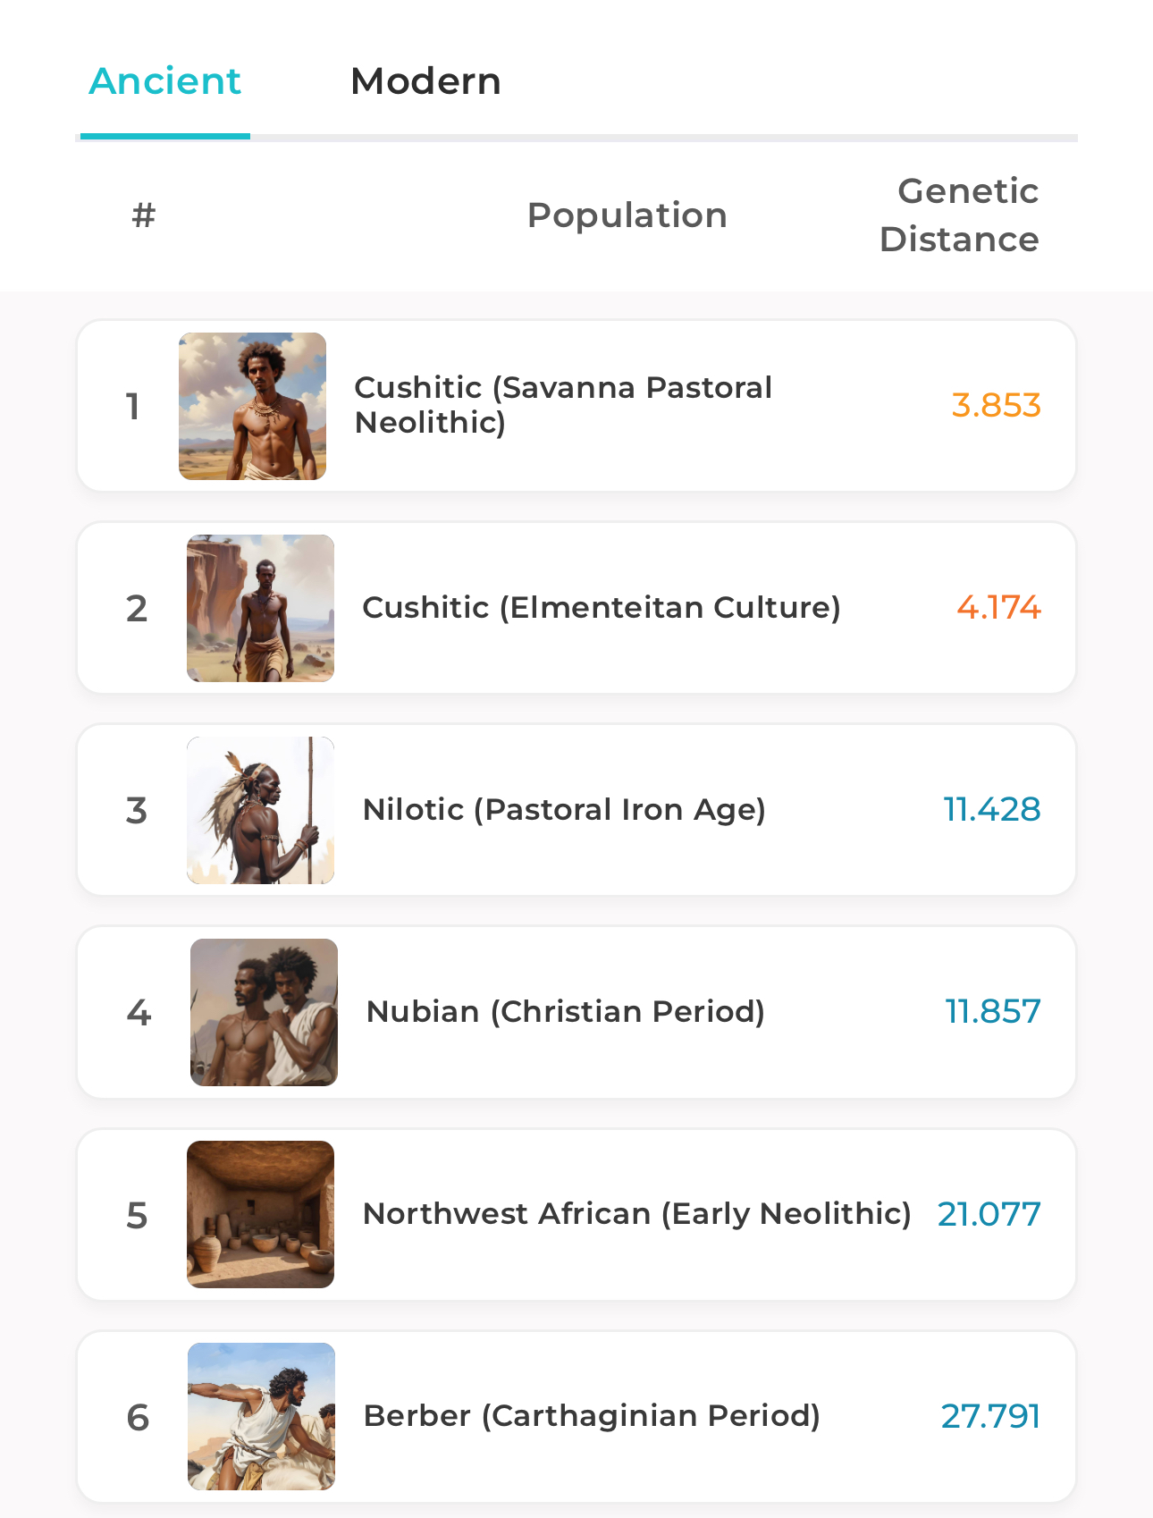Image resolution: width=1153 pixels, height=1518 pixels.
Task: Click the Genetic Distance column header
Action: pyautogui.click(x=960, y=215)
